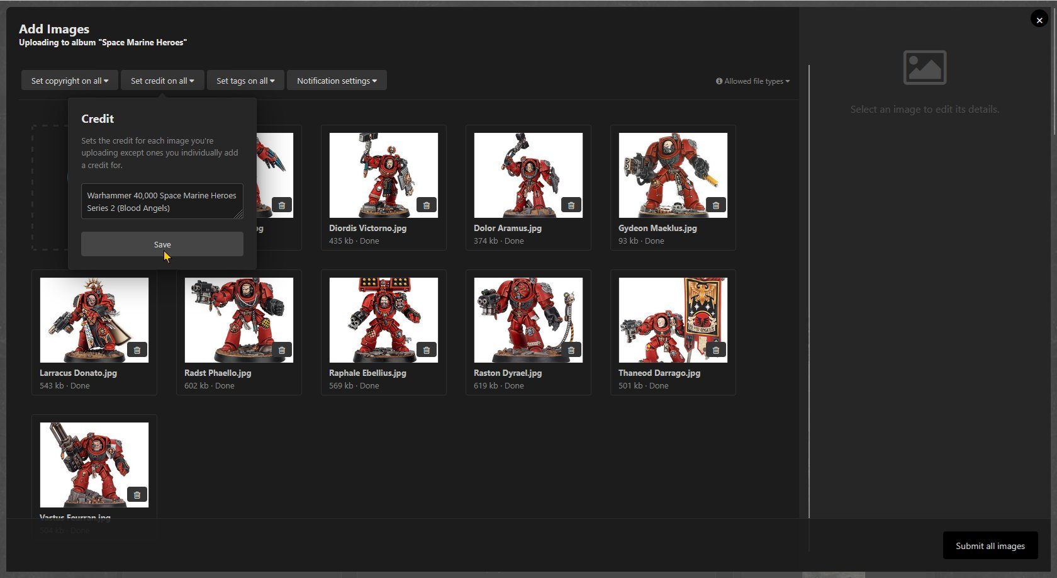Viewport: 1057px width, 578px height.
Task: Trash the Thaneod Darrago.jpg image
Action: [715, 350]
